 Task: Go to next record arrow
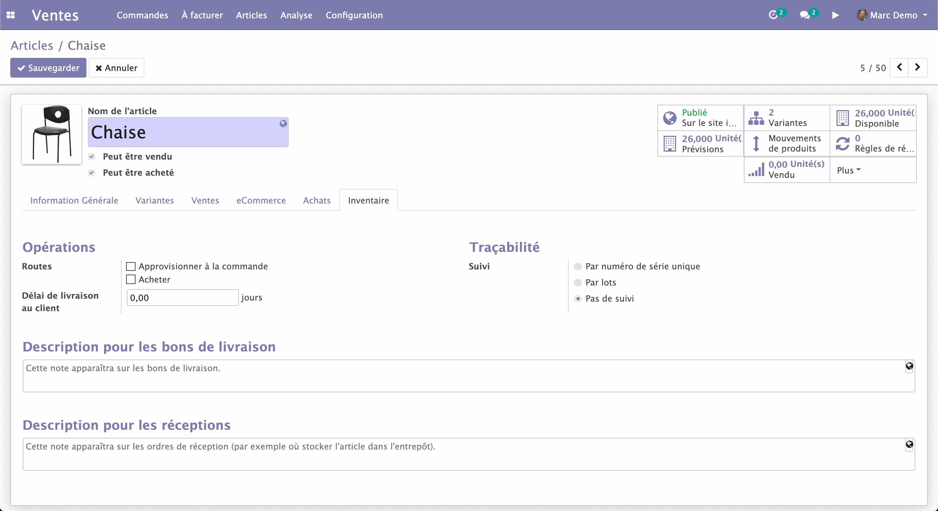(x=917, y=67)
